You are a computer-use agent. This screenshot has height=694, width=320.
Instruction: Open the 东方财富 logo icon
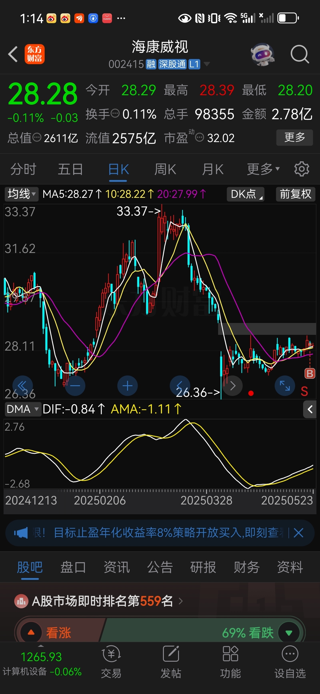tap(35, 54)
